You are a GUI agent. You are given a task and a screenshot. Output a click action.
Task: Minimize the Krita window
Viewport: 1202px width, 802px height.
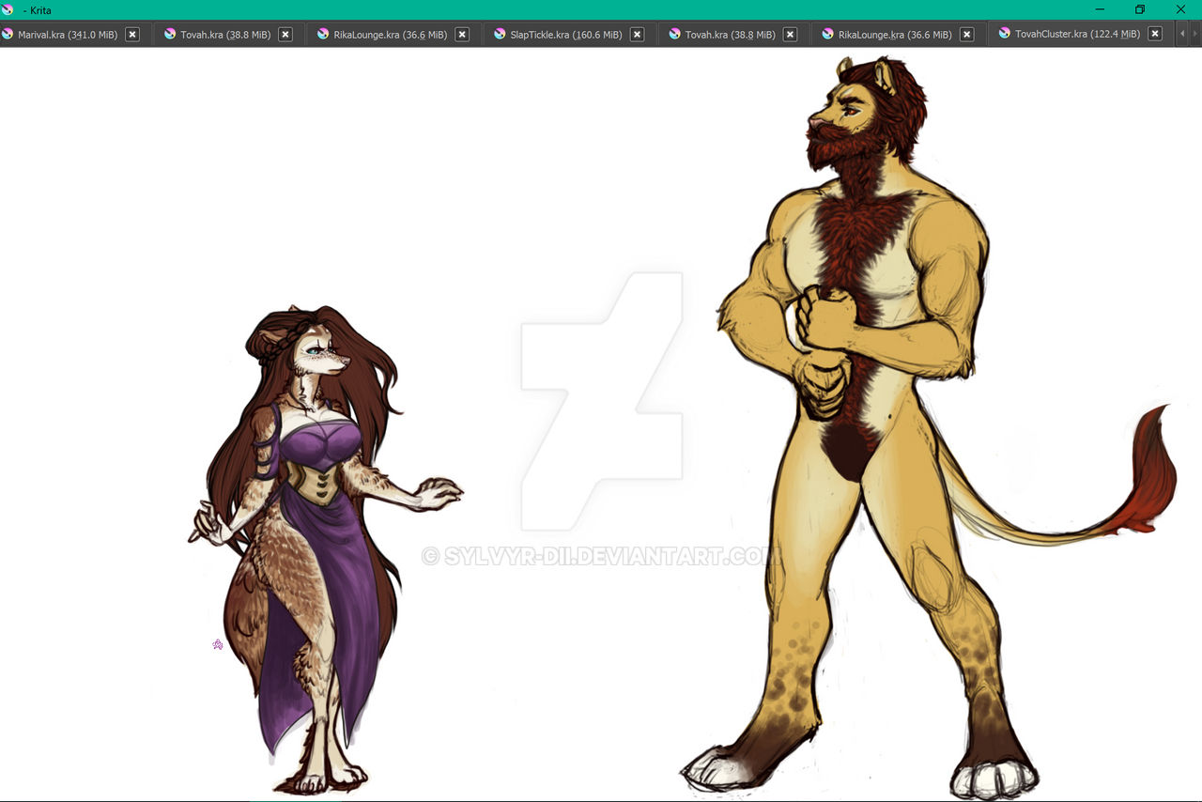point(1100,9)
